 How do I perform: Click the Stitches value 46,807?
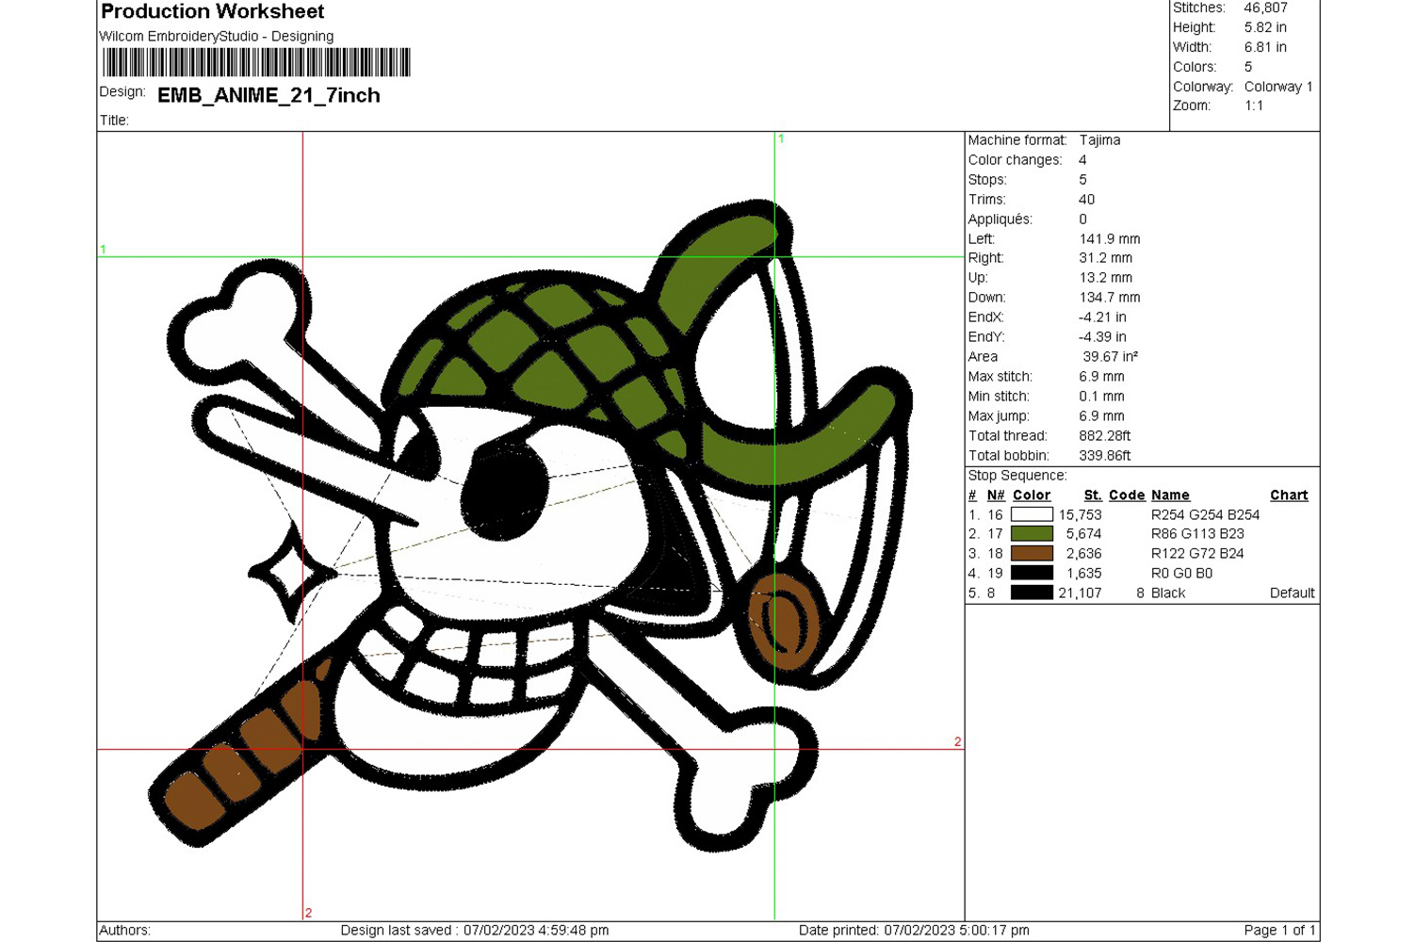pyautogui.click(x=1265, y=8)
